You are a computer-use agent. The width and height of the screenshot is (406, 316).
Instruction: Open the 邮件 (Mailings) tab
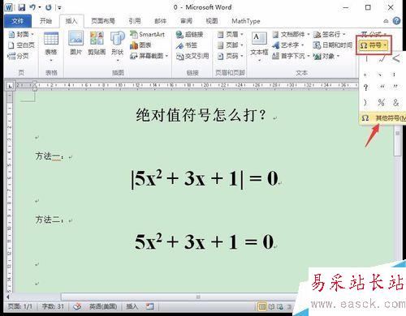pyautogui.click(x=160, y=21)
